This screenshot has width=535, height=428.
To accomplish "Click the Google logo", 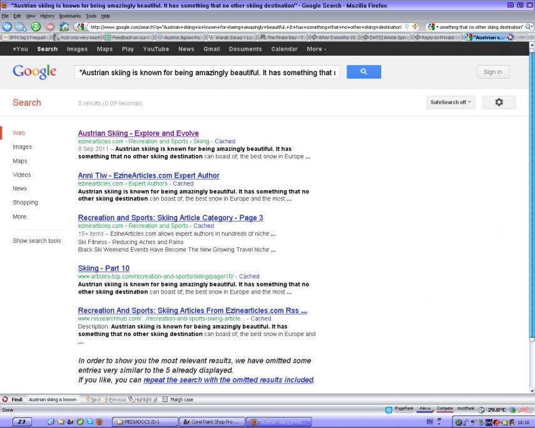I will (34, 72).
